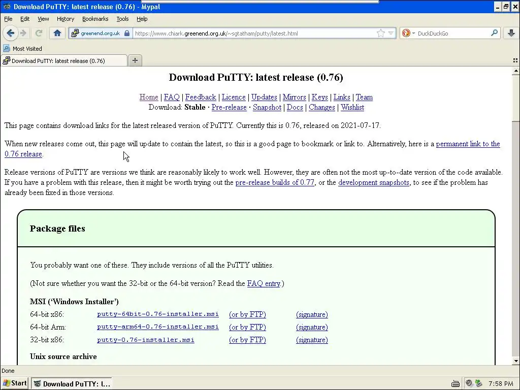The image size is (520, 390).
Task: Open the Team link
Action: tap(364, 97)
